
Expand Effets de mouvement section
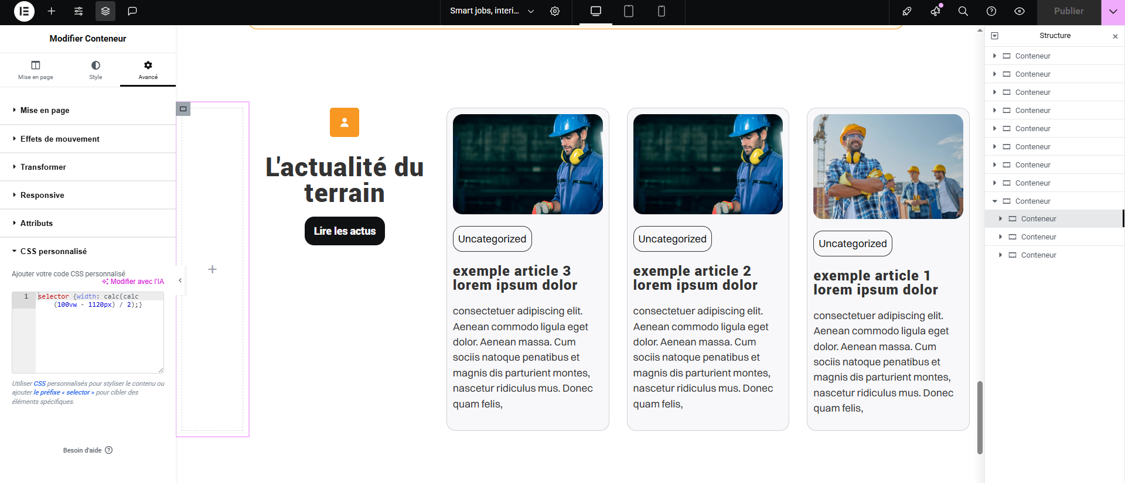[88, 139]
